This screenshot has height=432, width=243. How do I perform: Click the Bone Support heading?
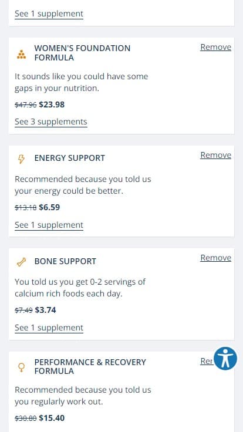(65, 261)
